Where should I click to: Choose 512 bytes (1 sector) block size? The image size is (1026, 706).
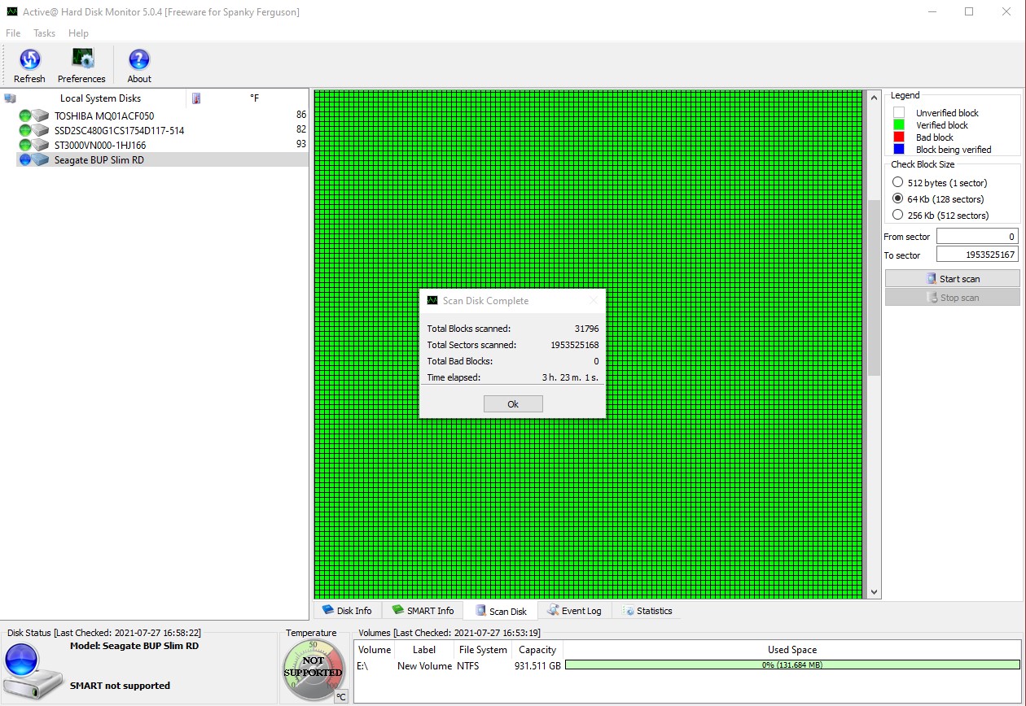point(897,183)
